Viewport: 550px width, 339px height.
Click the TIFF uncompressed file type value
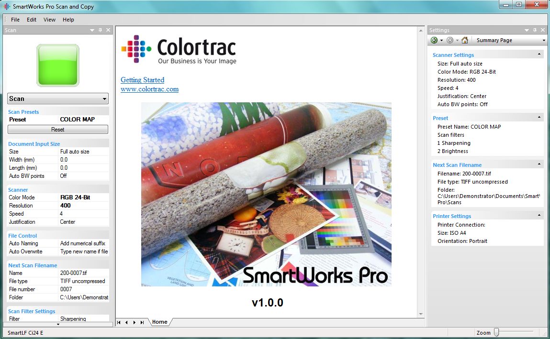(82, 281)
